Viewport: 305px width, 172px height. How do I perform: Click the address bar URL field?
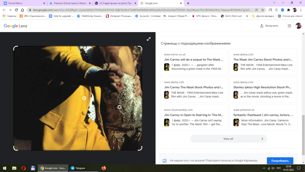[x=142, y=10]
